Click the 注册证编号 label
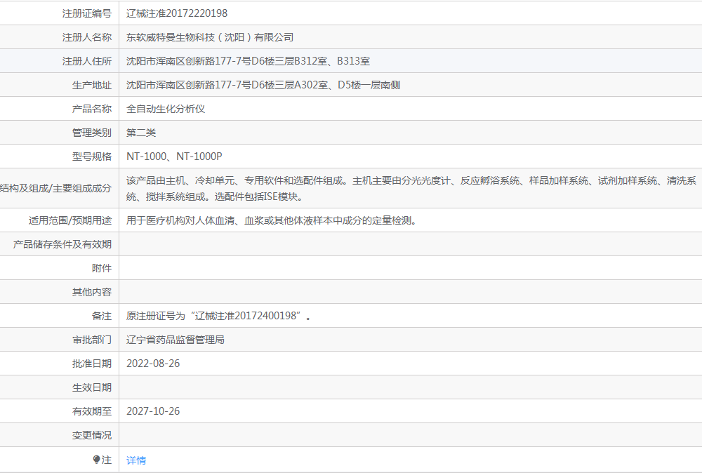Image resolution: width=702 pixels, height=473 pixels. point(87,13)
